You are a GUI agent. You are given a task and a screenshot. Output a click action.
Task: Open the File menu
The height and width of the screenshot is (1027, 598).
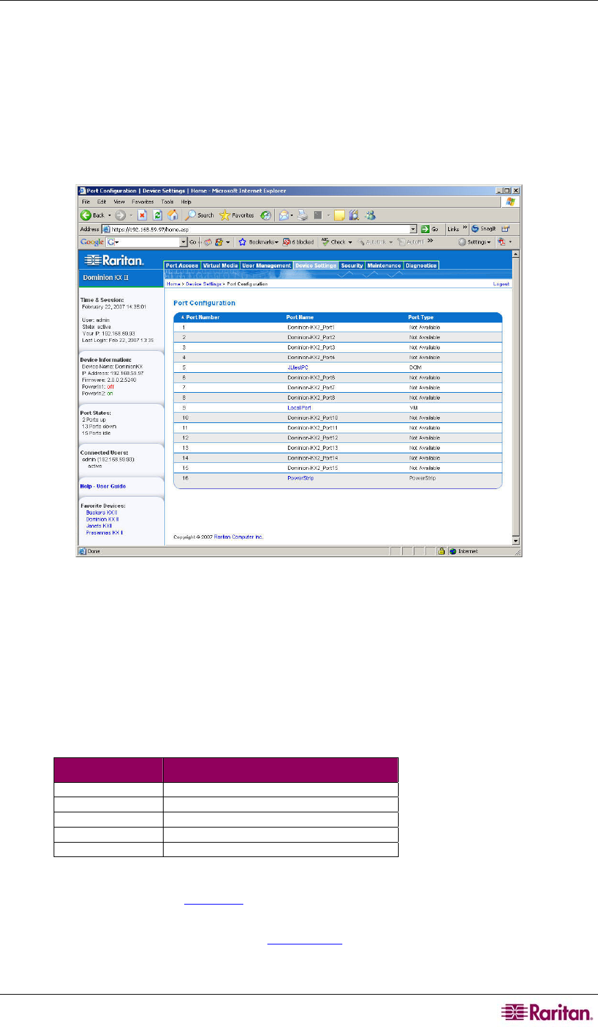86,202
